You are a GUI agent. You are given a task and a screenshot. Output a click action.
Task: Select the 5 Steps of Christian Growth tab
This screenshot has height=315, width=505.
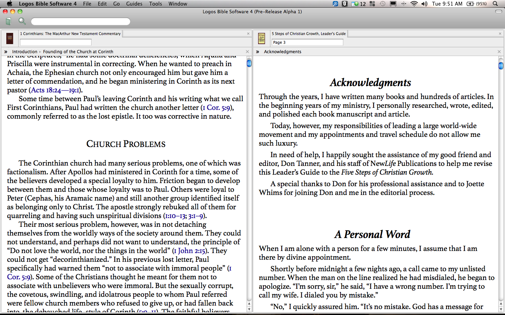(x=309, y=34)
